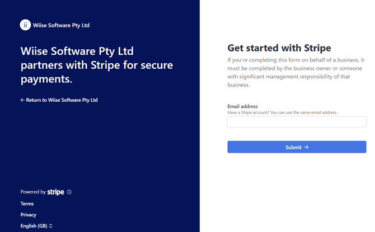The image size is (375, 232).
Task: Click the partners with Stripe headline
Action: coord(97,65)
